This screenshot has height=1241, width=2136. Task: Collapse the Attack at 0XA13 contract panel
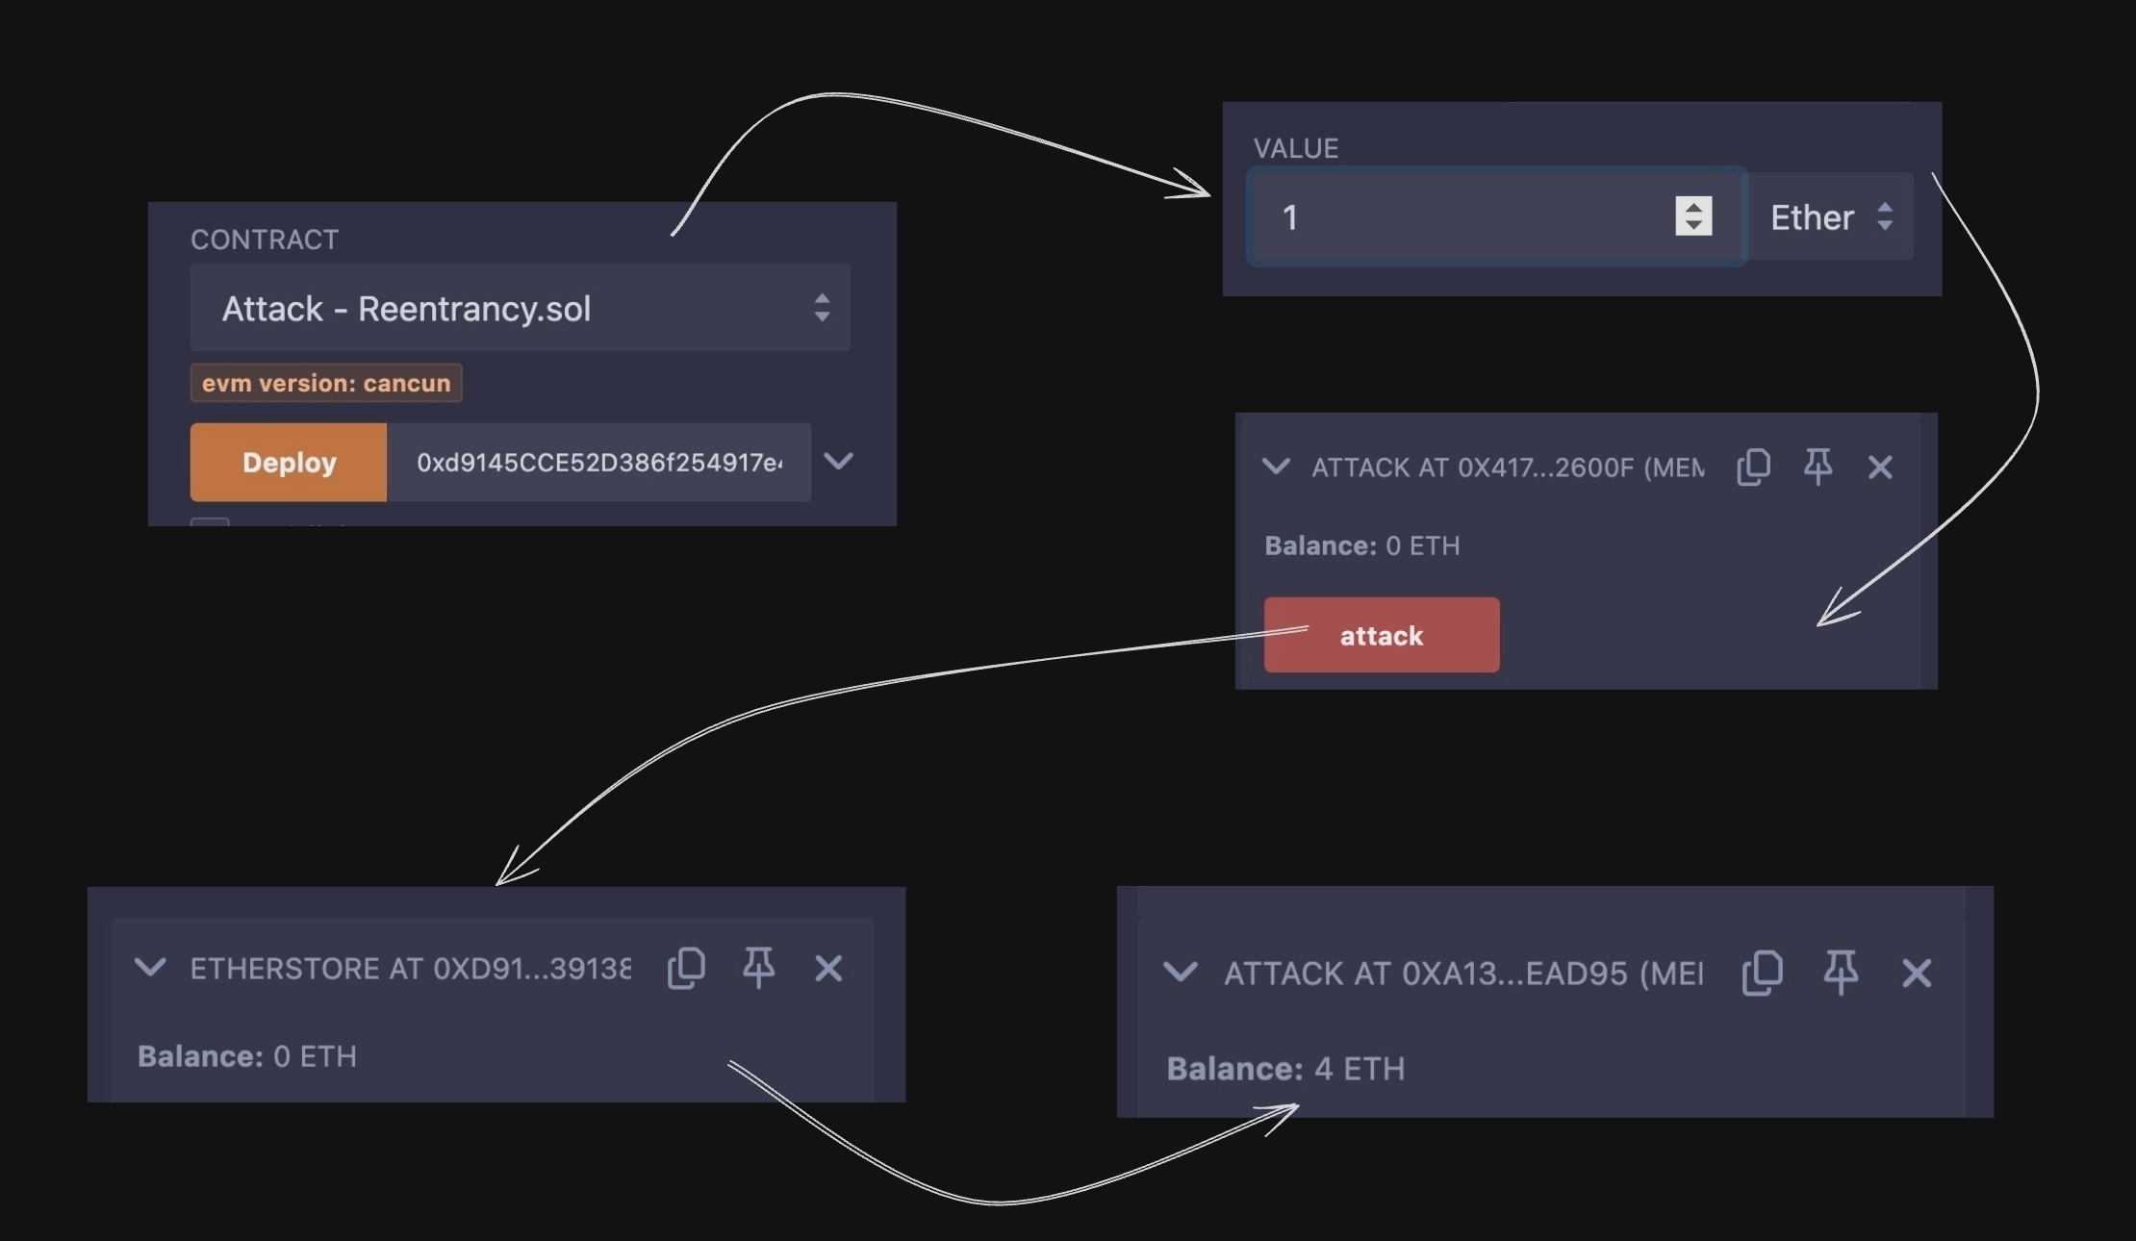pyautogui.click(x=1181, y=973)
